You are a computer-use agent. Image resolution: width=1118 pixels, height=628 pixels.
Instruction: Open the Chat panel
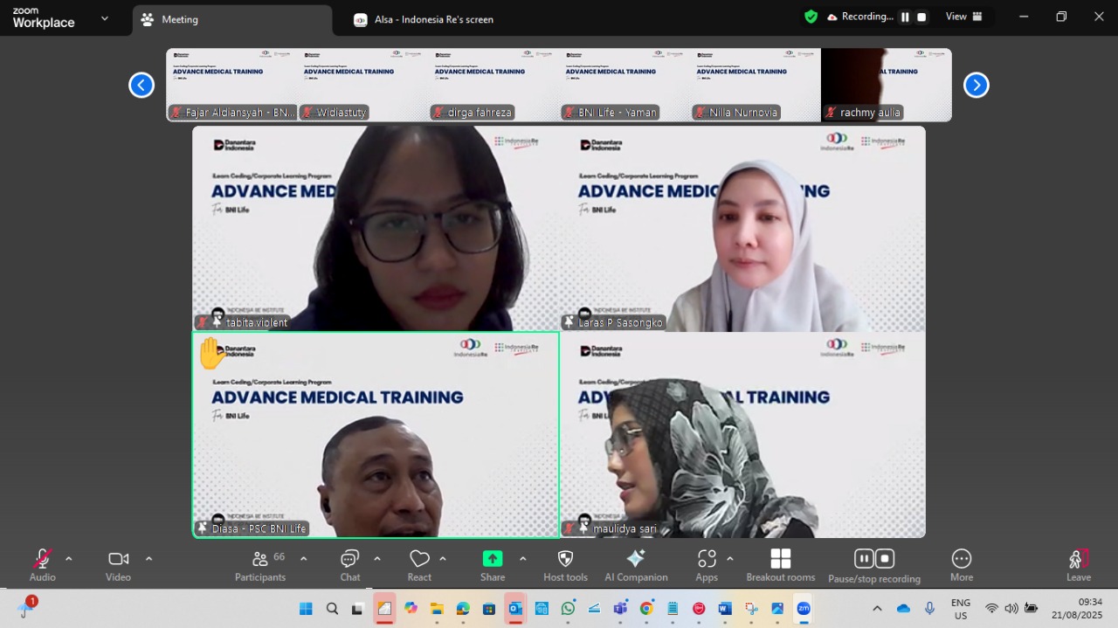350,565
